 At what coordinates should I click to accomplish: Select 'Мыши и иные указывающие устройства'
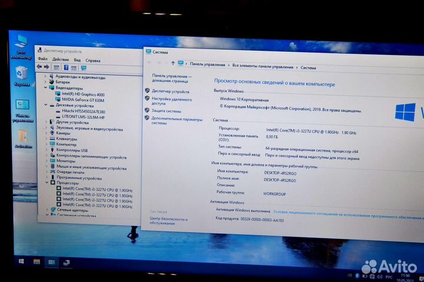(x=91, y=168)
